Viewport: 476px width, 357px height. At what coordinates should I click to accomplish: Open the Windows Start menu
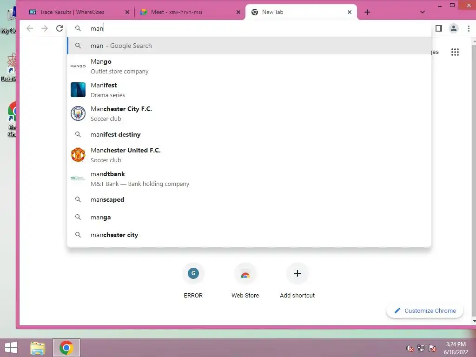click(11, 348)
